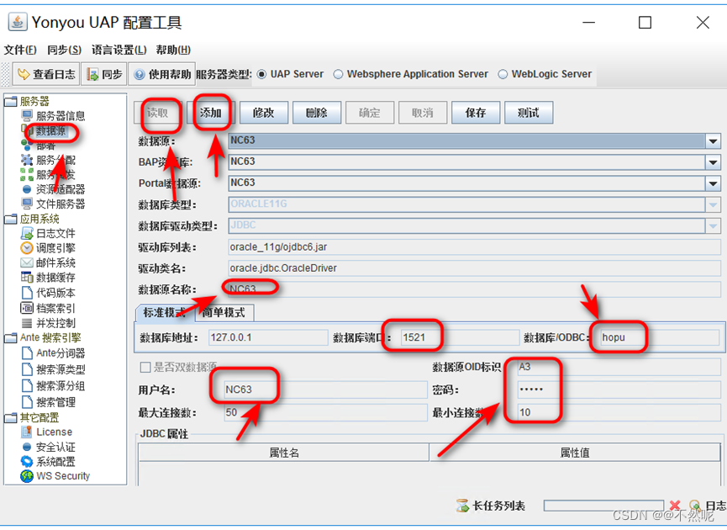This screenshot has height=530, width=727.
Task: Click the 查看日志 toolbar button
Action: (x=46, y=74)
